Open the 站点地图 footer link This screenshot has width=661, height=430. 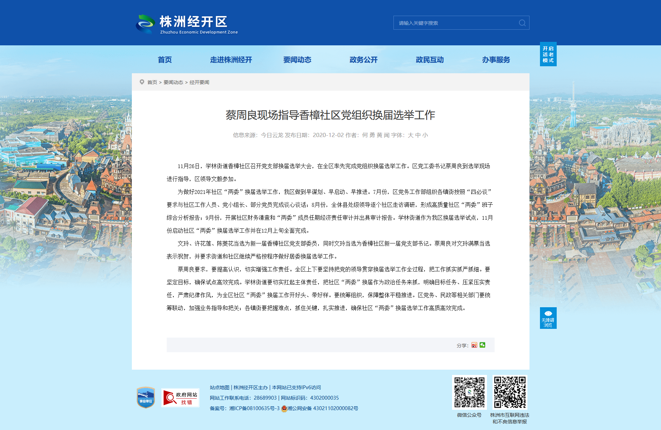[x=219, y=387]
